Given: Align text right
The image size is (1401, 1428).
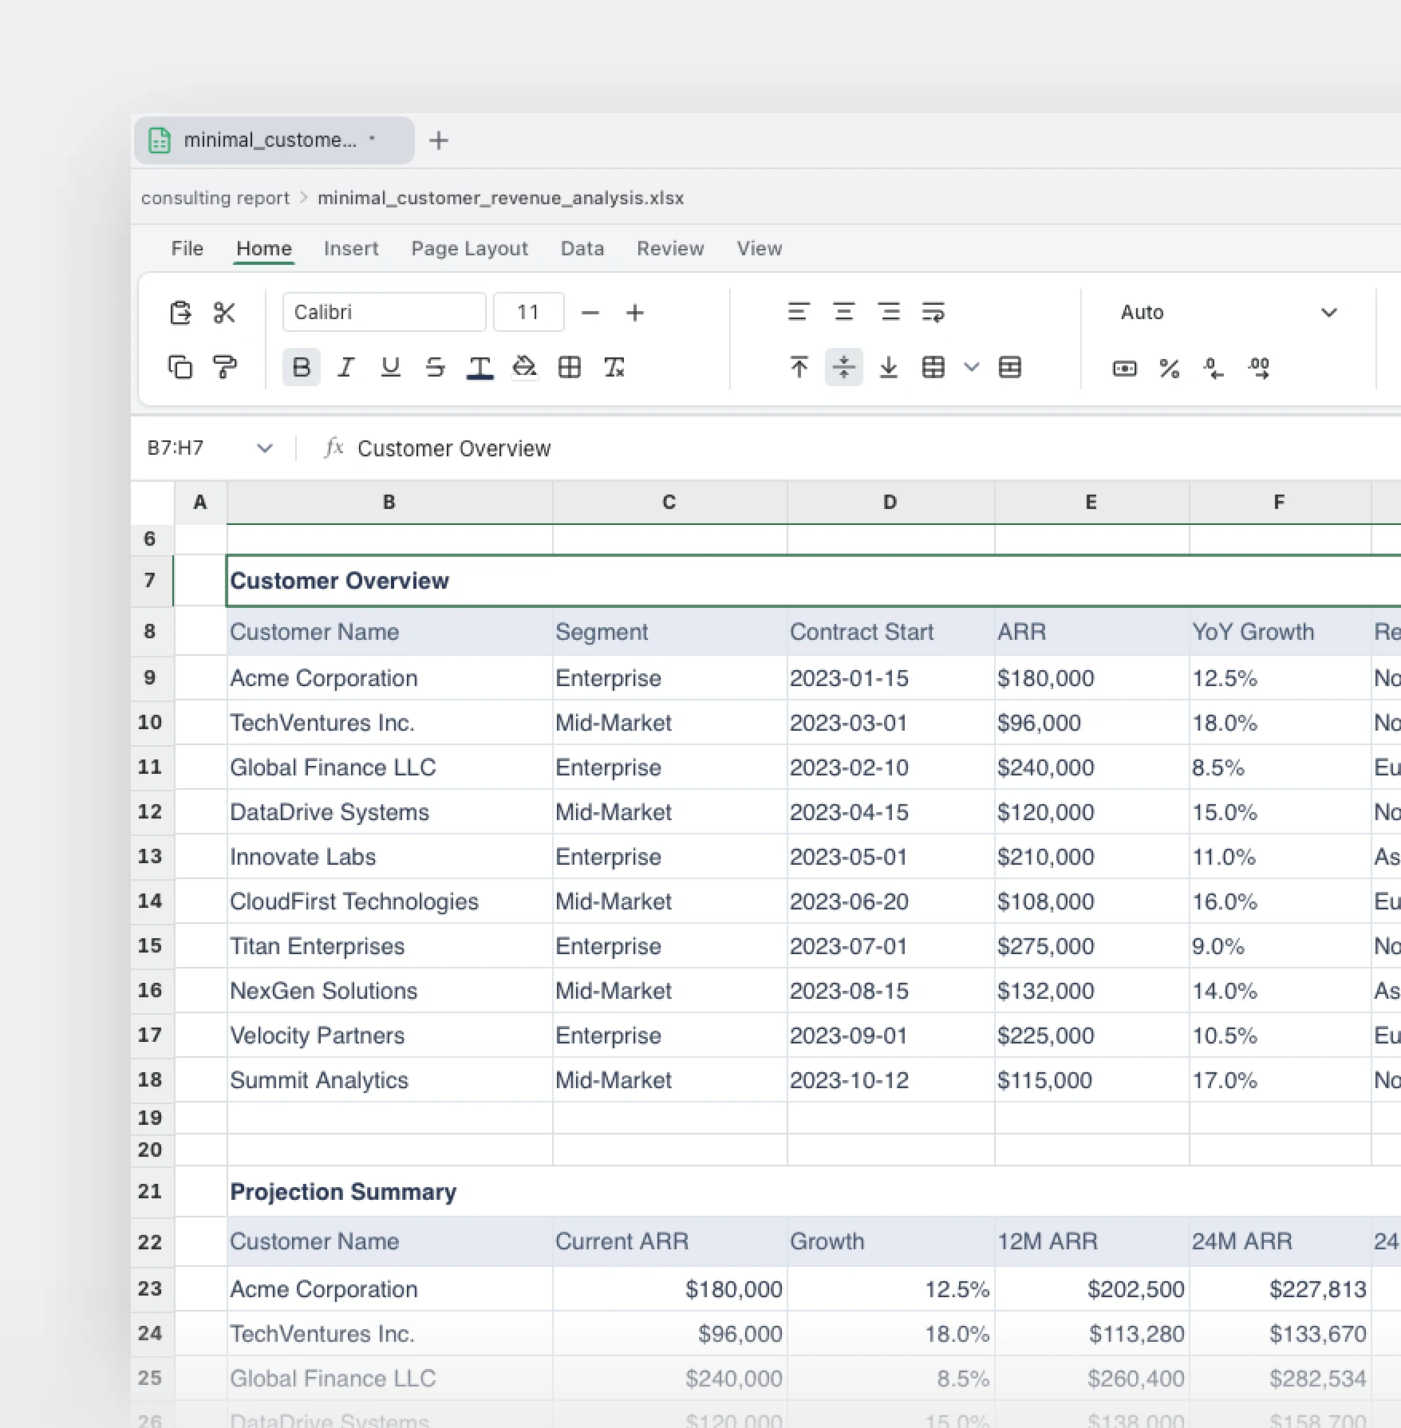Looking at the screenshot, I should [889, 312].
